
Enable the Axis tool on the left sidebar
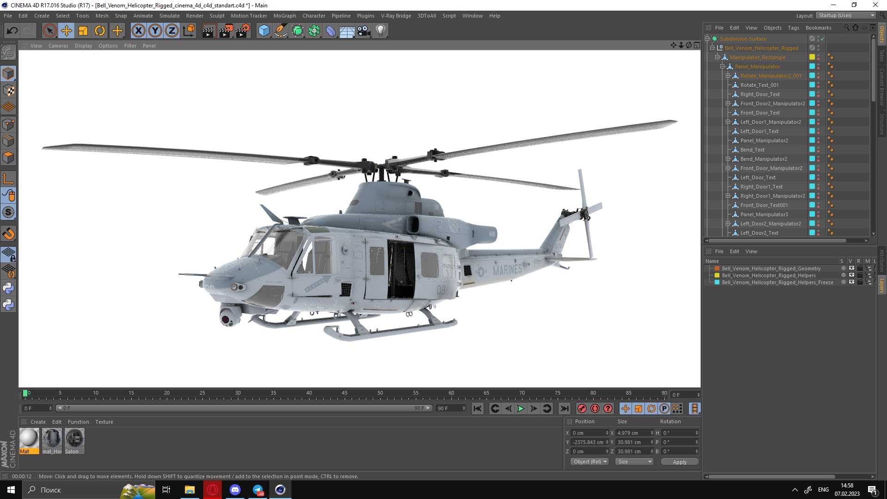(8, 179)
